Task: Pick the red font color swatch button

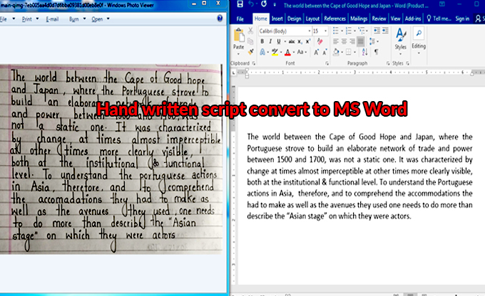Action: tap(287, 53)
